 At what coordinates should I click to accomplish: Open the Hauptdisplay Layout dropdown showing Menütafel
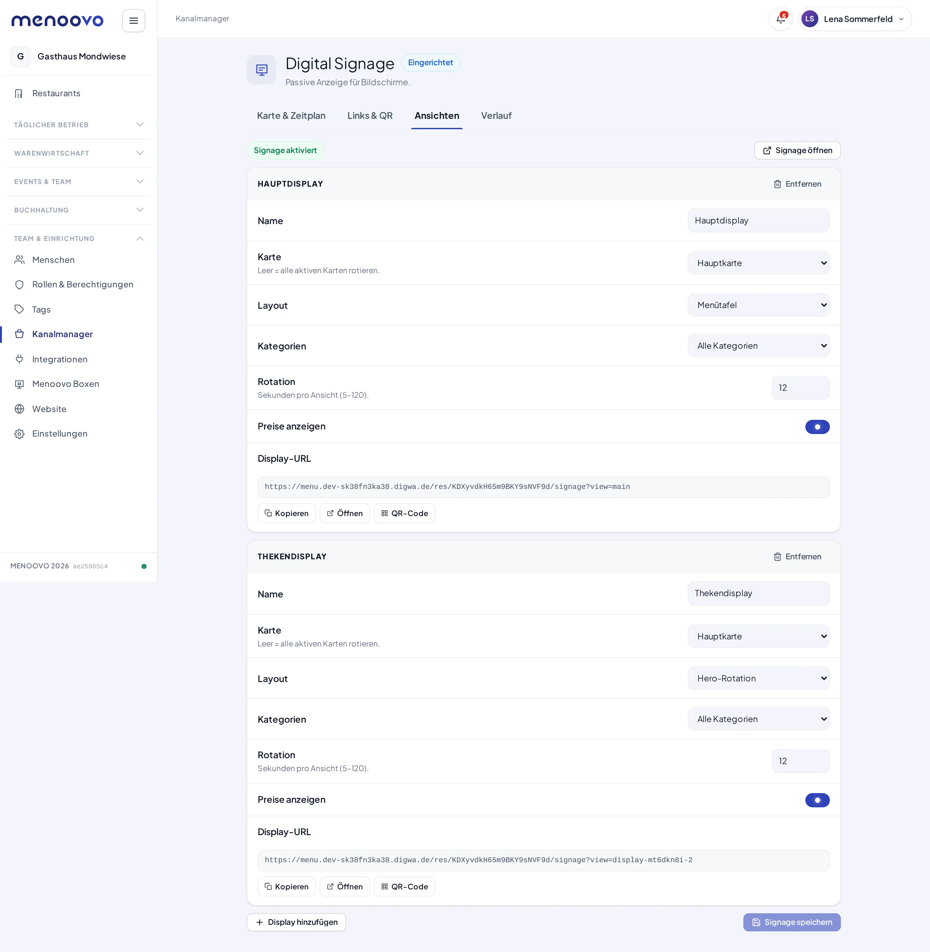759,305
